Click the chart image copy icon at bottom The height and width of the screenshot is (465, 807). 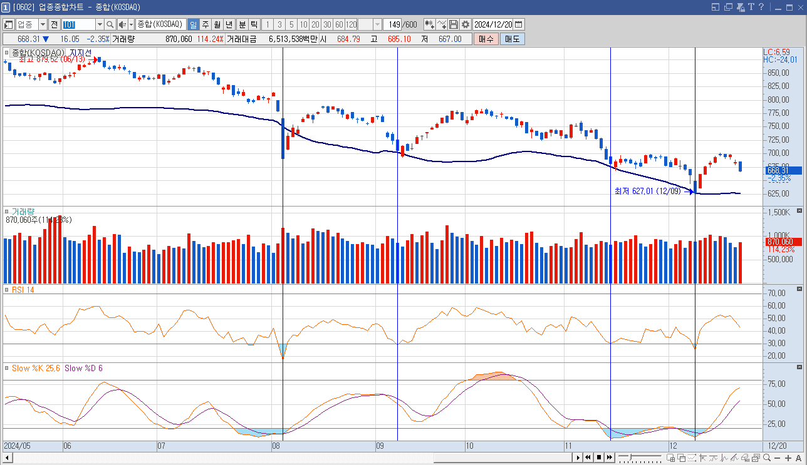point(756,458)
